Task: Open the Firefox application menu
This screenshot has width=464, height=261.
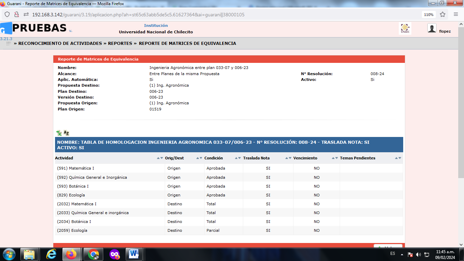Action: coord(456,15)
